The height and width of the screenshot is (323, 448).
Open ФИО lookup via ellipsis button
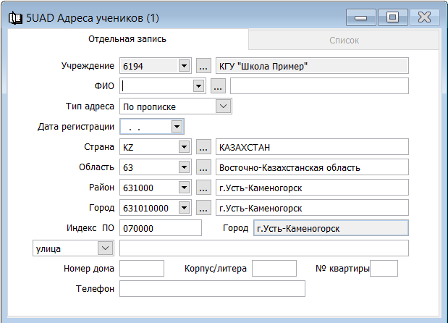click(x=218, y=85)
